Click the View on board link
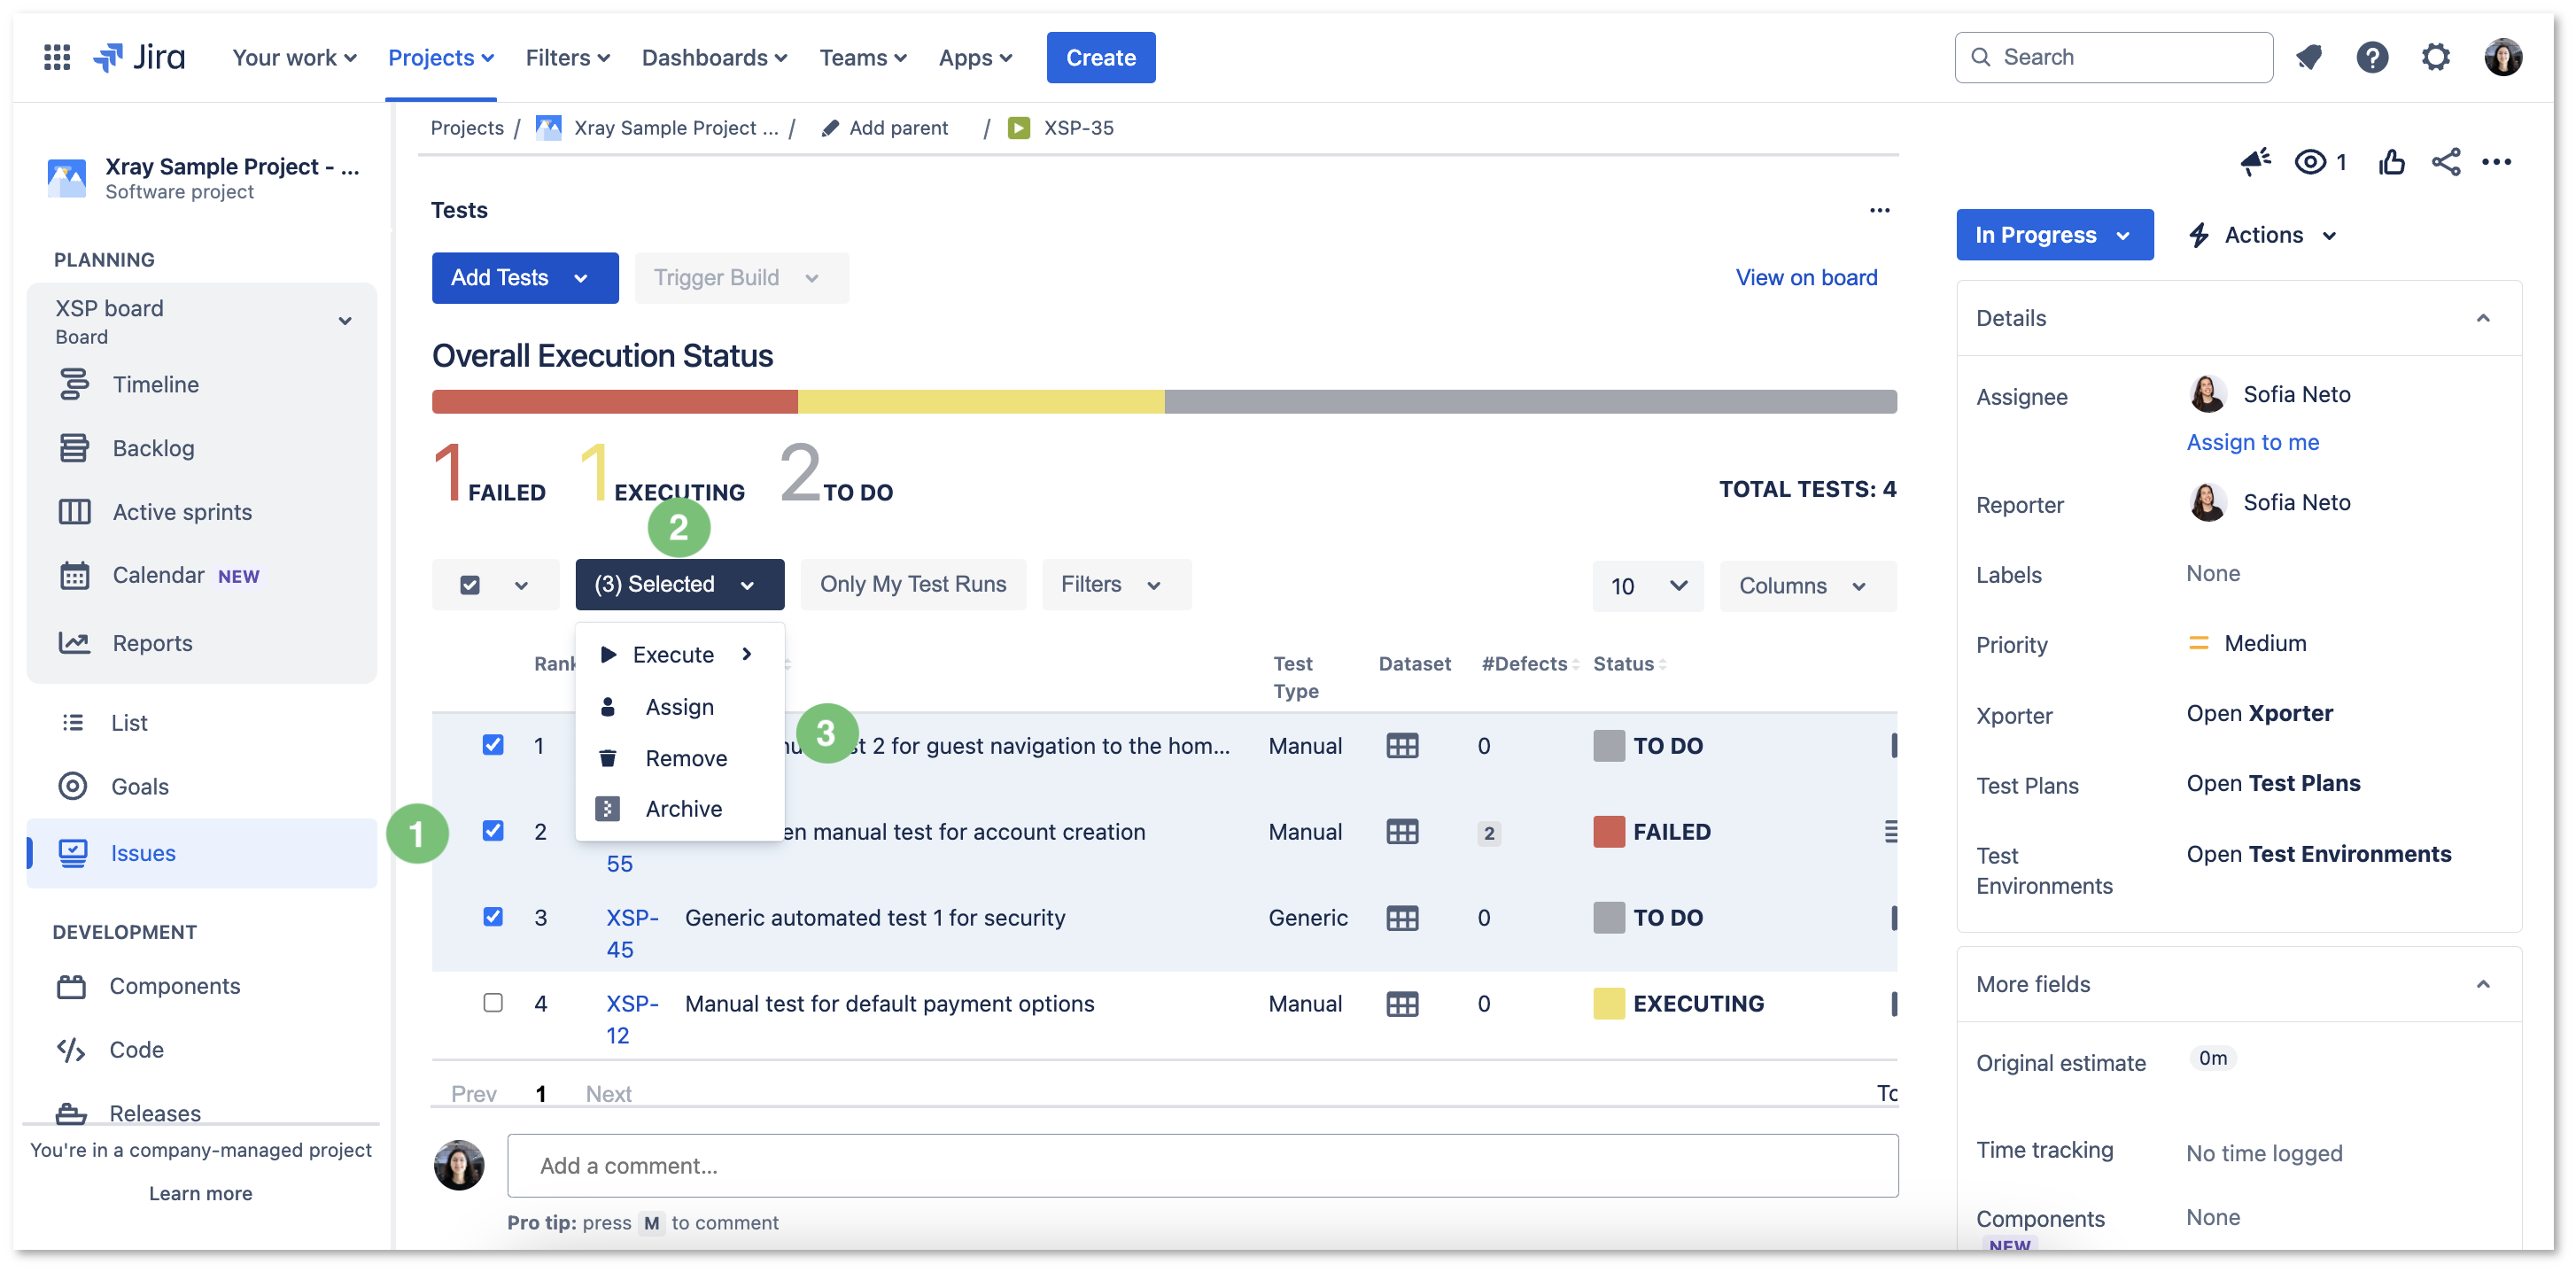 [1806, 277]
